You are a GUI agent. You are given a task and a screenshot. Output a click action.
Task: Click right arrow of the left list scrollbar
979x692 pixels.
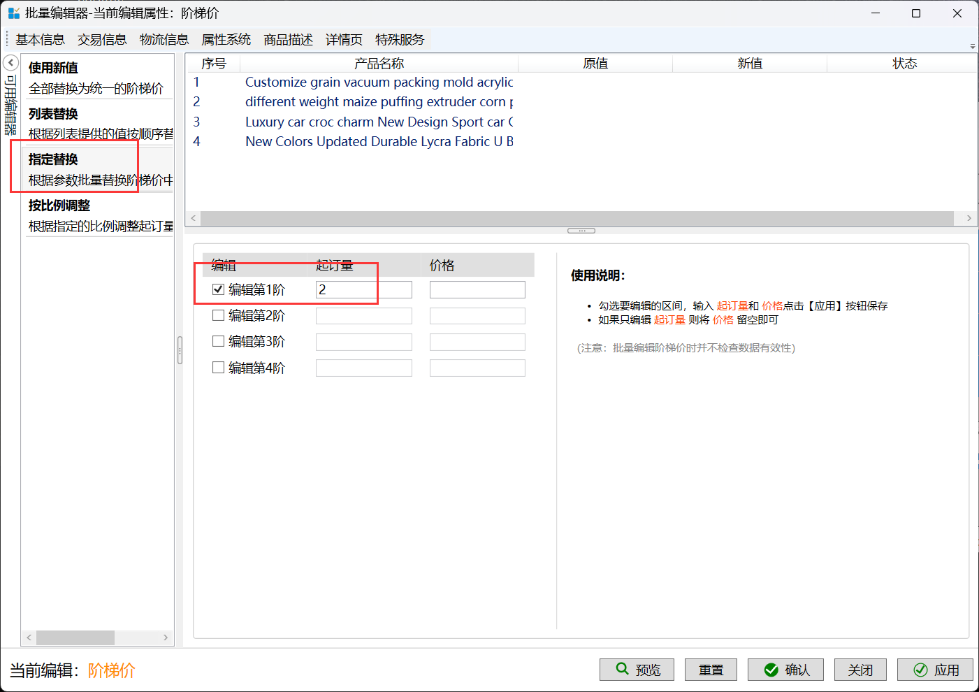166,637
